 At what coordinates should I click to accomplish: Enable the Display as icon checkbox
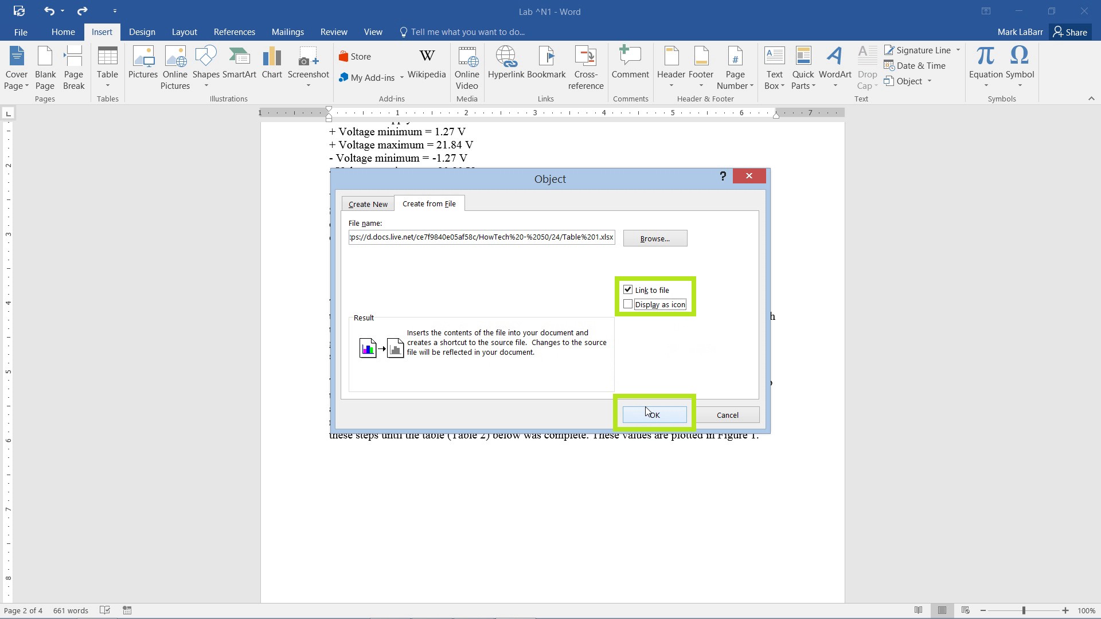[x=628, y=304]
